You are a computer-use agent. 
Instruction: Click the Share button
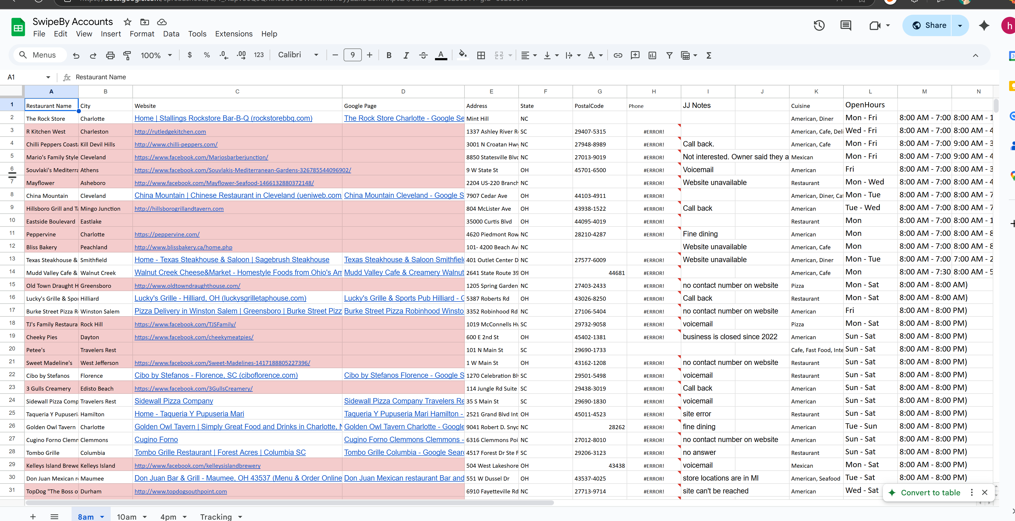click(929, 26)
